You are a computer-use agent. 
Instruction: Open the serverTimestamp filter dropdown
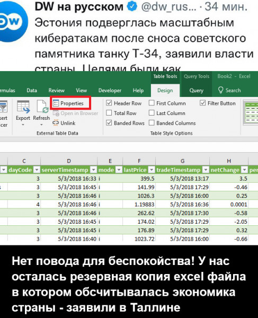pos(94,170)
